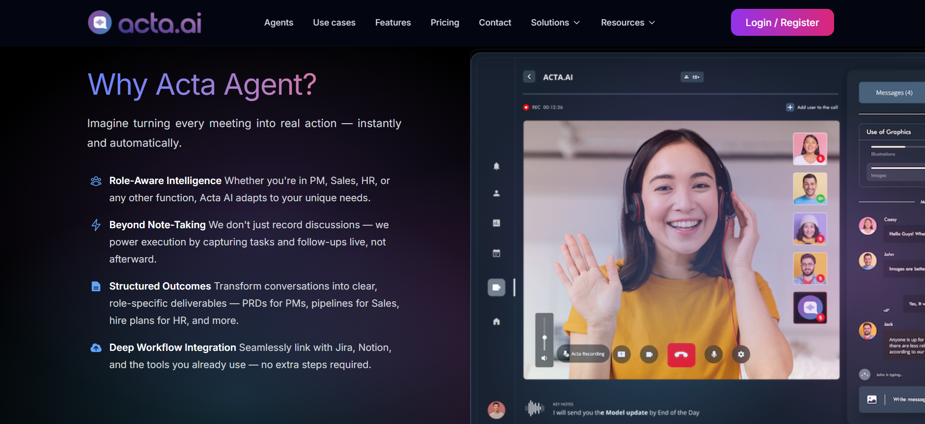Image resolution: width=925 pixels, height=424 pixels.
Task: Click John's avatar in the chat
Action: (868, 261)
